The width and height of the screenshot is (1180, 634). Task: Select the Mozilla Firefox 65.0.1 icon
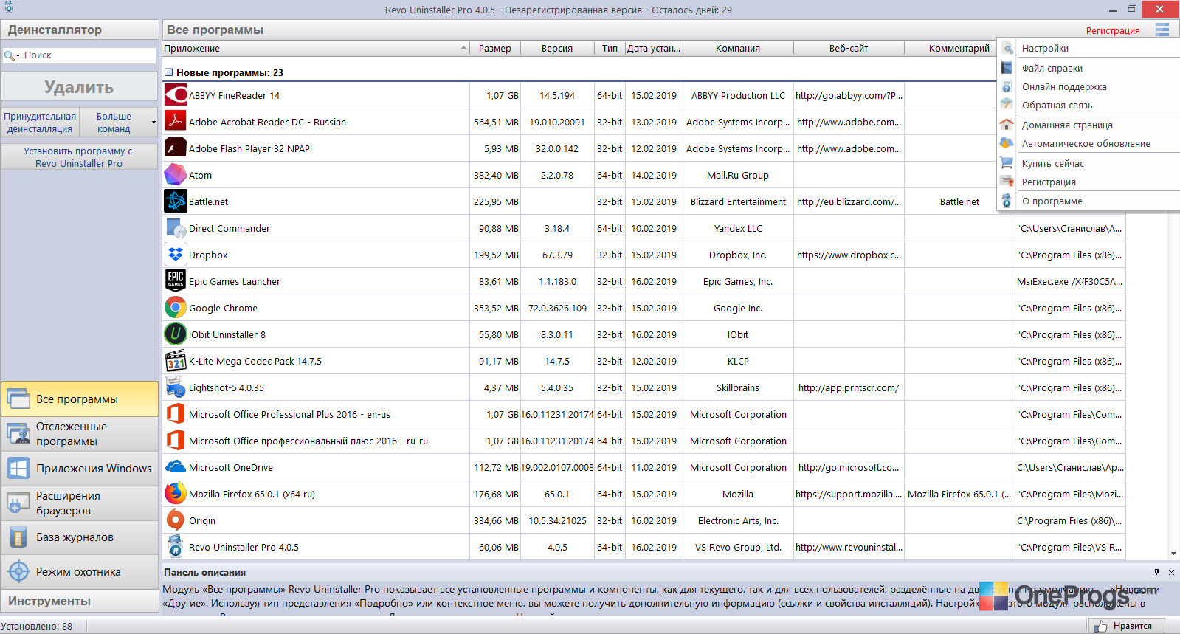[176, 494]
